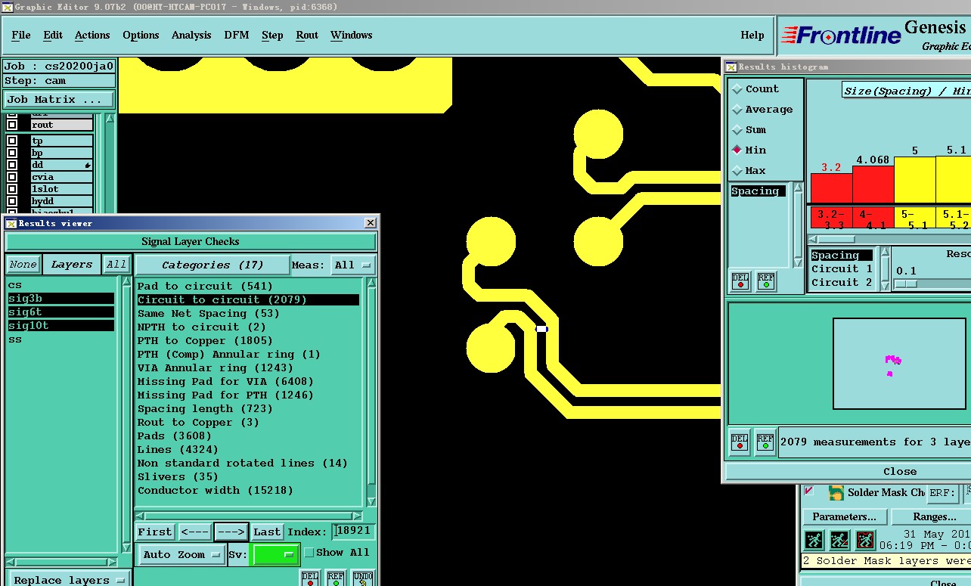Click All layers button
The height and width of the screenshot is (586, 971).
pyautogui.click(x=116, y=265)
